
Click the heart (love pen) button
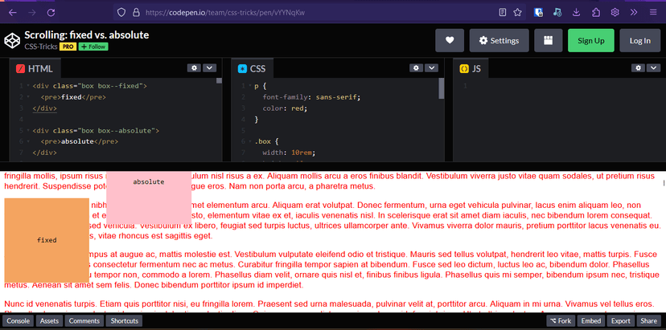coord(450,41)
